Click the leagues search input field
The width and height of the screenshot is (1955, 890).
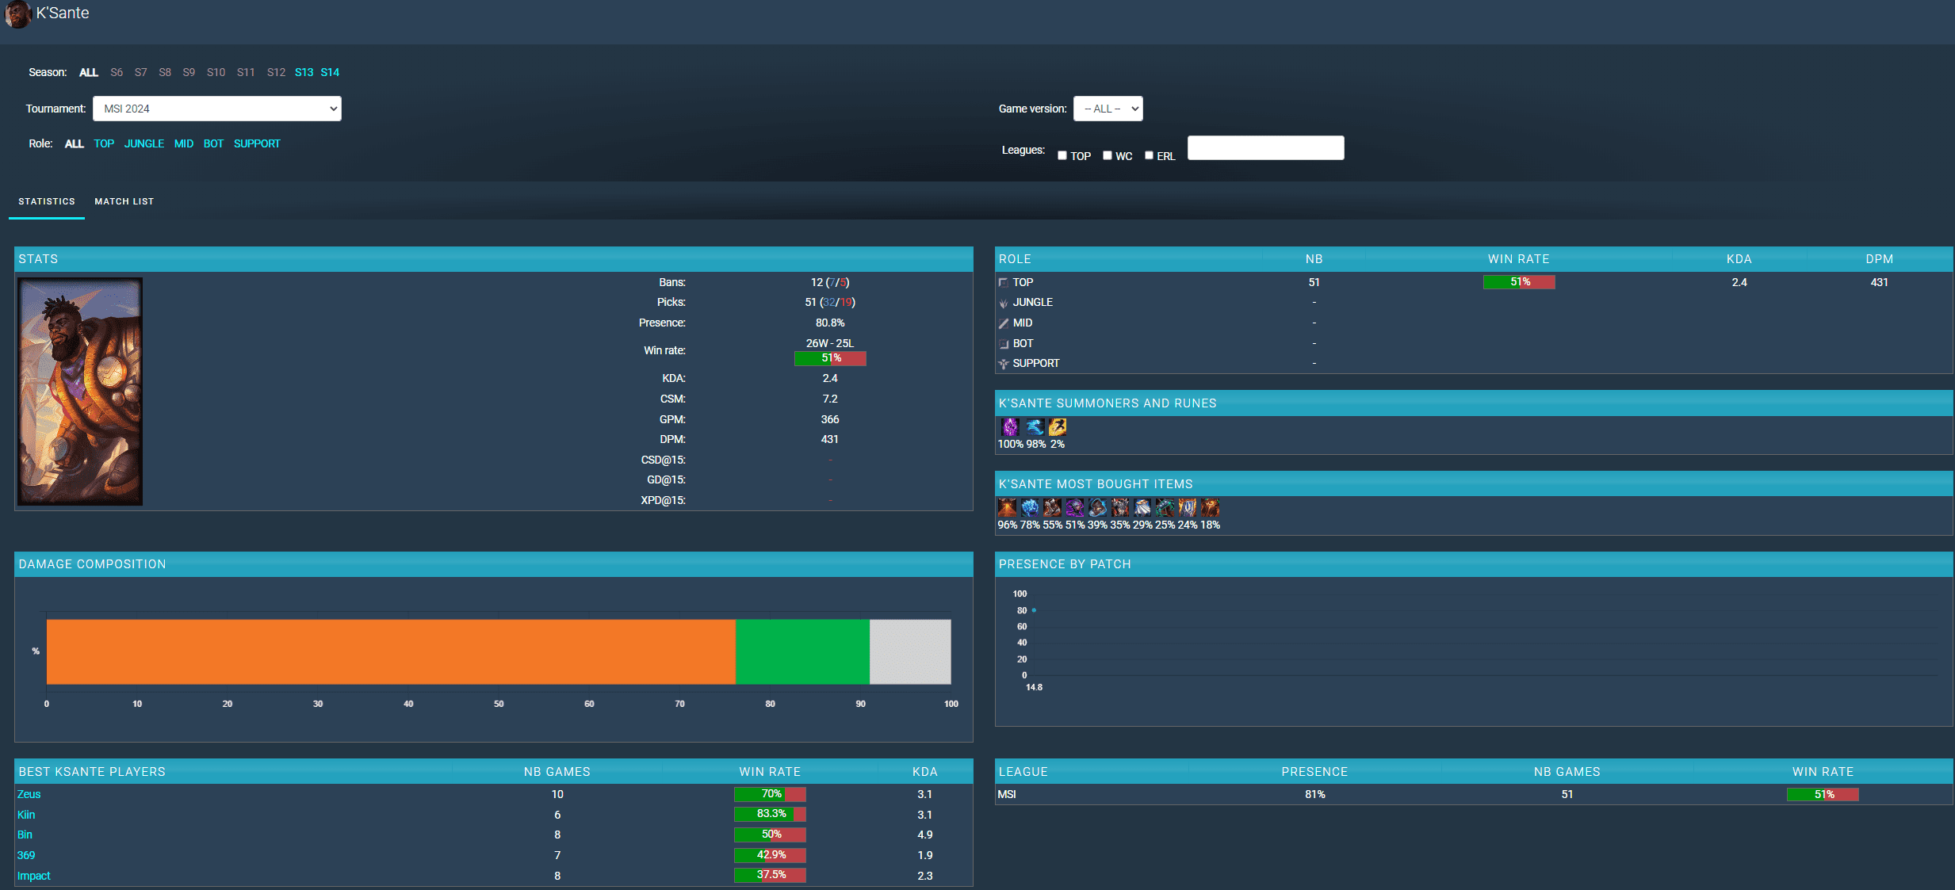click(x=1265, y=148)
